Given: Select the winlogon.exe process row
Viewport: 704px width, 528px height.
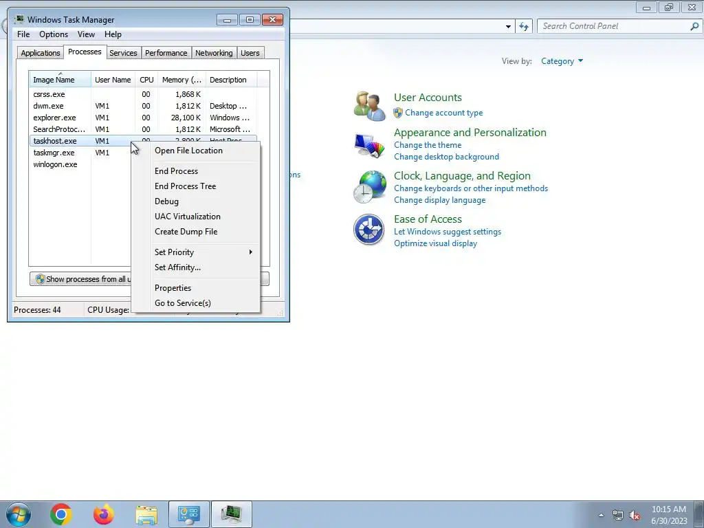Looking at the screenshot, I should click(81, 164).
